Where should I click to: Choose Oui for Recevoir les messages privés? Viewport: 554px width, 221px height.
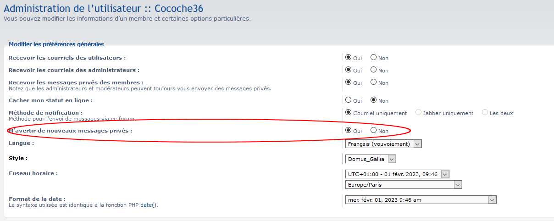(x=349, y=83)
